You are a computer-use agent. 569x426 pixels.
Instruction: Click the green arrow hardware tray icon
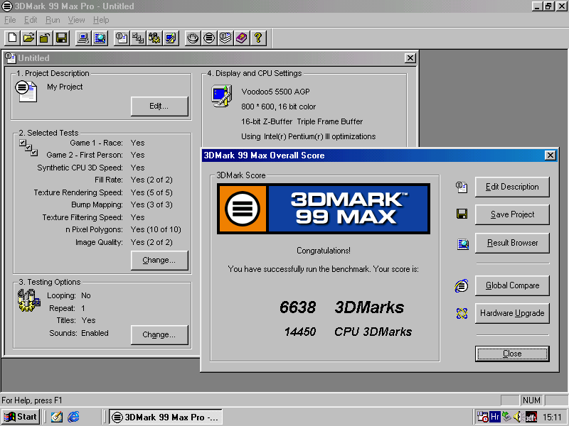pyautogui.click(x=506, y=417)
